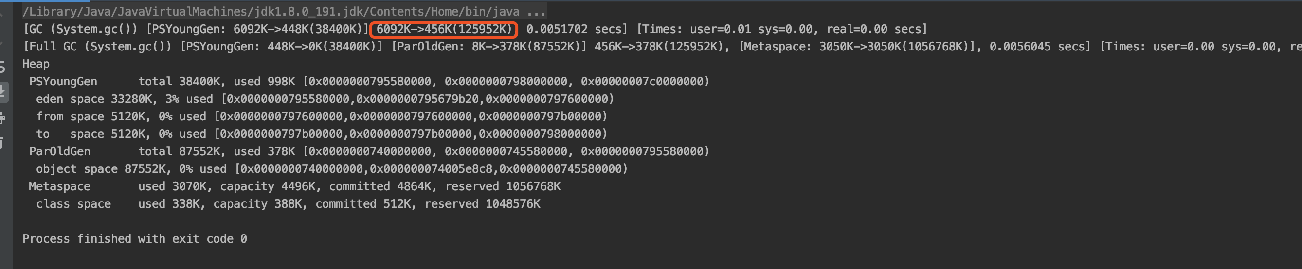The width and height of the screenshot is (1302, 269).
Task: Click the class space used 338K line
Action: [x=288, y=204]
